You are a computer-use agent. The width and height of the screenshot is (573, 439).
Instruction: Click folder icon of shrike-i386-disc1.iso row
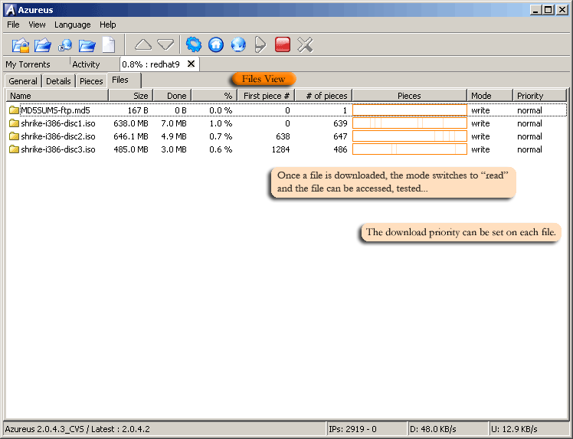(15, 123)
